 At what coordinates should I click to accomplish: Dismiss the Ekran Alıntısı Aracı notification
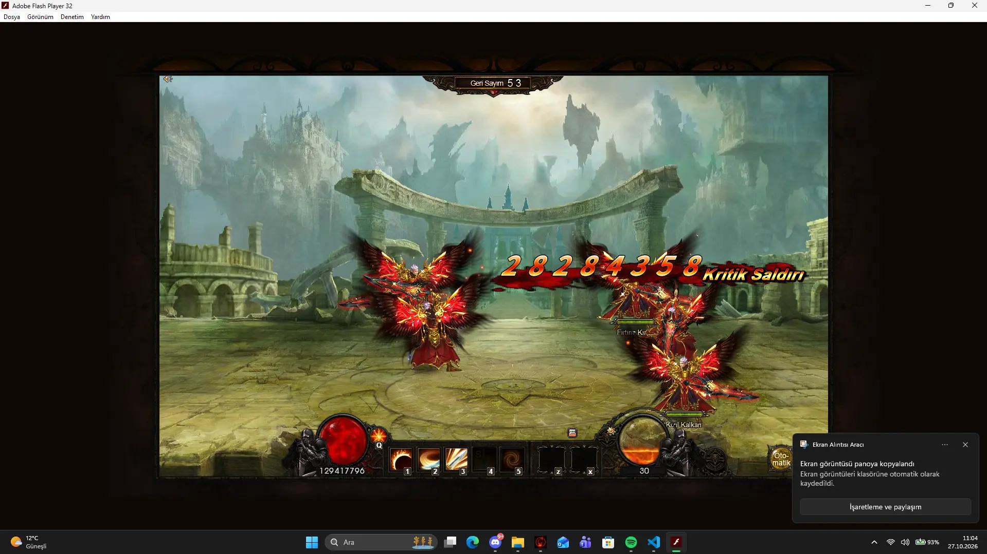(x=965, y=445)
